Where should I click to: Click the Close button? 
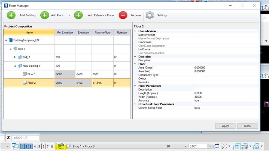pos(247,126)
